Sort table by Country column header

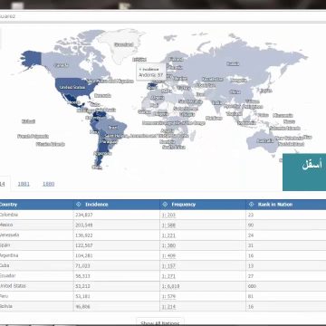tap(8, 205)
